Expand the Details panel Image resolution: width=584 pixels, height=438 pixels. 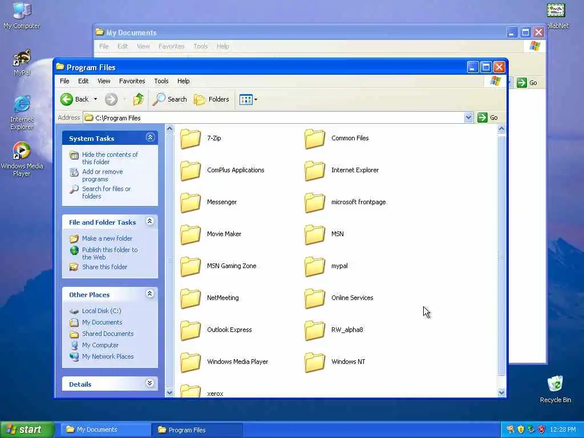(150, 383)
